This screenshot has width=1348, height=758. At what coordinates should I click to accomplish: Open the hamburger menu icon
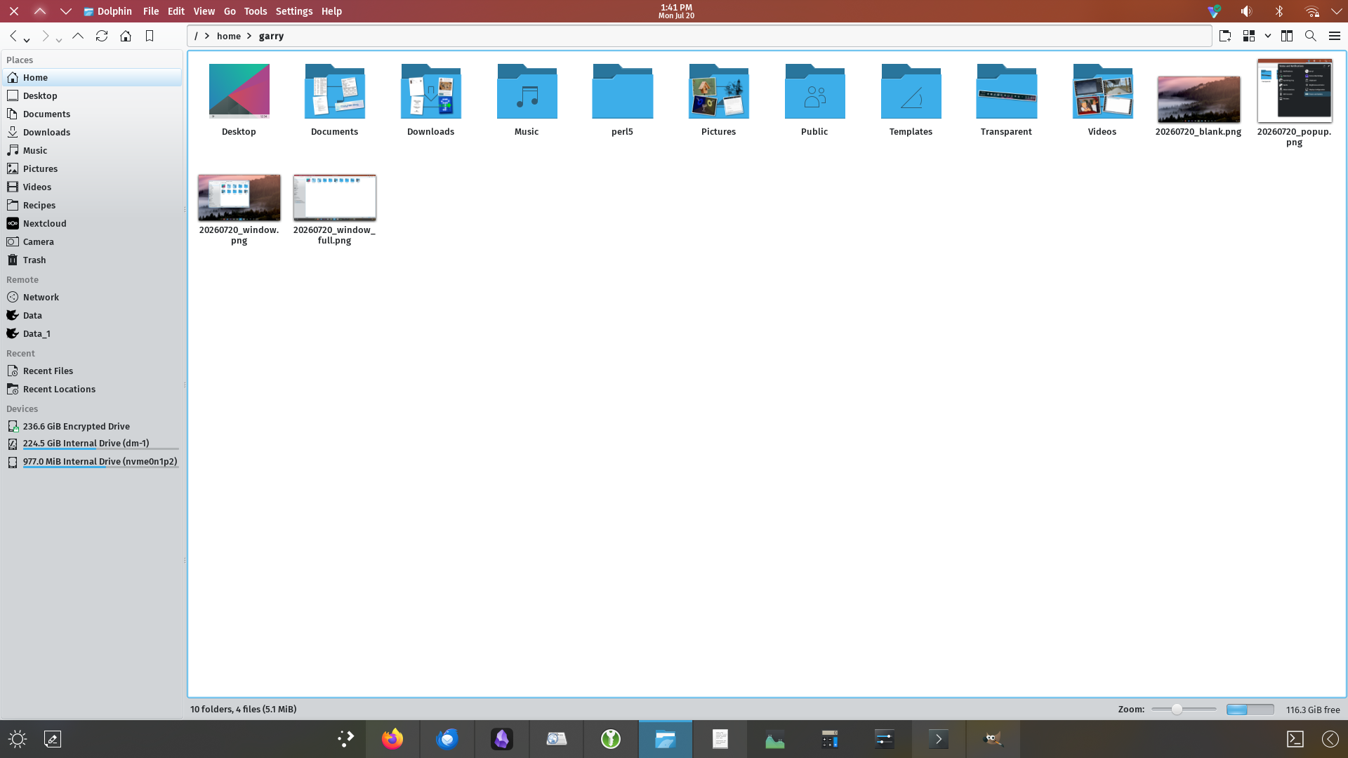1335,36
